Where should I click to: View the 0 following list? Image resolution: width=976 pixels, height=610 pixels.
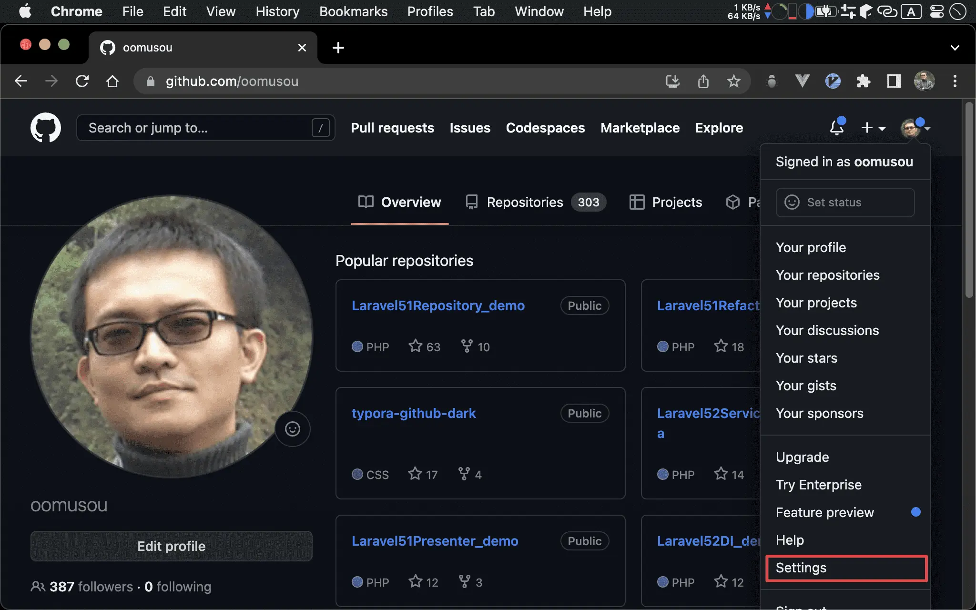coord(178,587)
